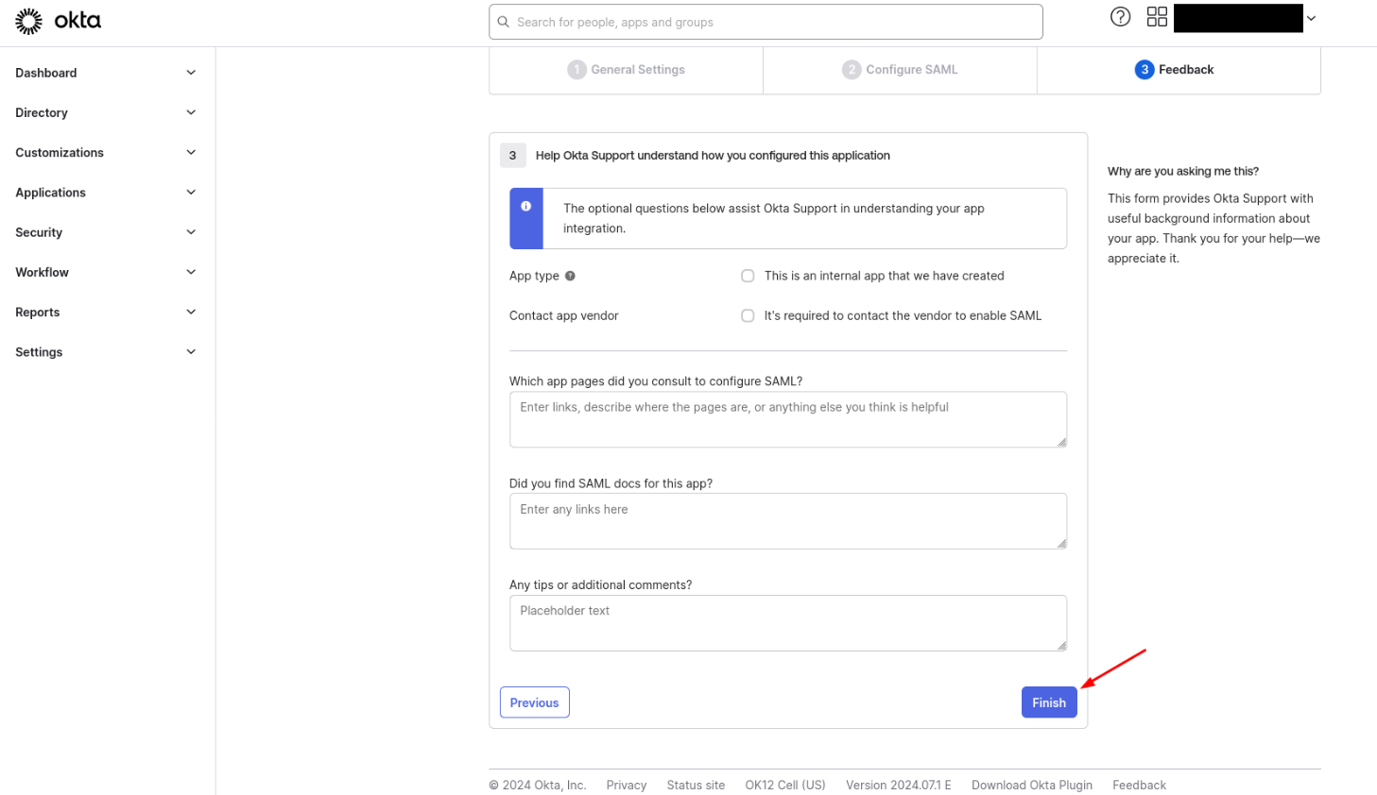Go back with the Previous button
This screenshot has height=795, width=1377.
pyautogui.click(x=534, y=702)
